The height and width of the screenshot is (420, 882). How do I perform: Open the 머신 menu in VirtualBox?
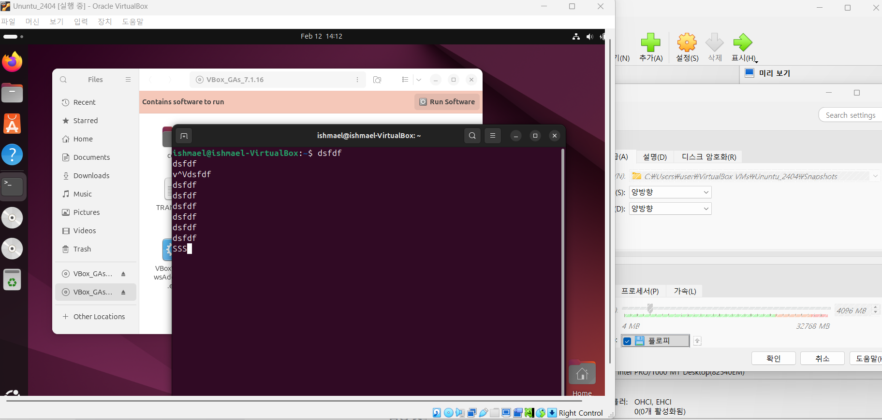pos(32,22)
